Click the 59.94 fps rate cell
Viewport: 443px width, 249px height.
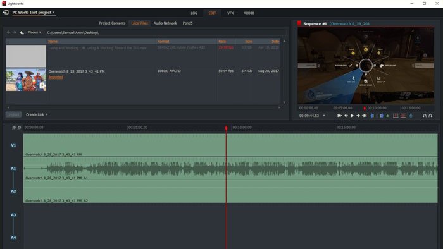tap(226, 71)
